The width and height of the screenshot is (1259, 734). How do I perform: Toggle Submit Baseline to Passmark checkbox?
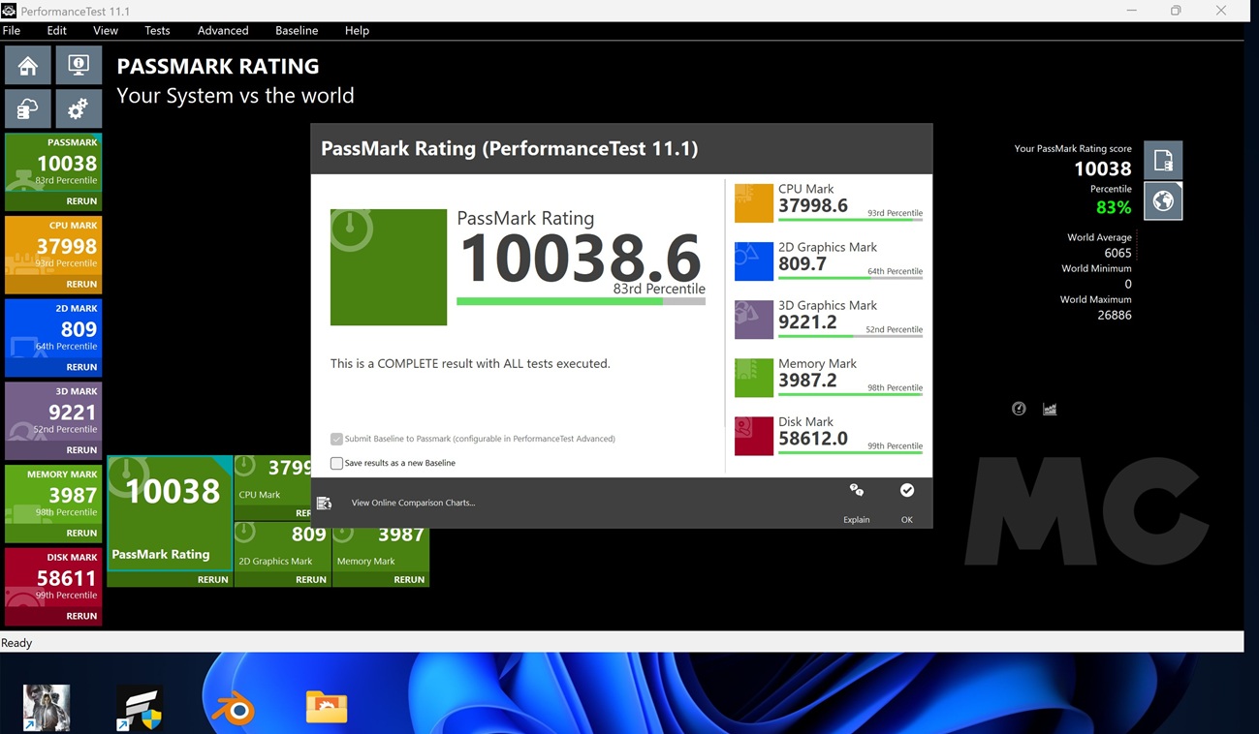337,439
